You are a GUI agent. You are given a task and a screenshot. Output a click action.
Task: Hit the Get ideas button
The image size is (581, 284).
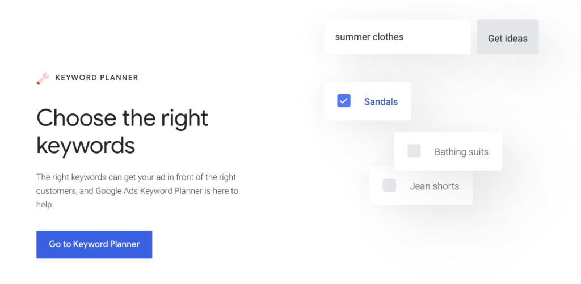click(x=507, y=39)
